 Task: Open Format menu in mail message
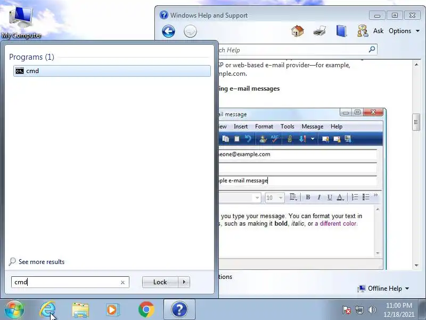point(264,126)
